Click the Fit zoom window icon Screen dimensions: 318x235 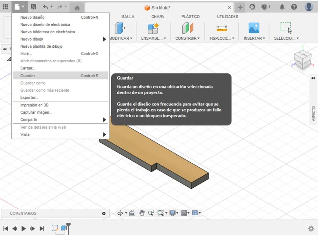(x=160, y=213)
